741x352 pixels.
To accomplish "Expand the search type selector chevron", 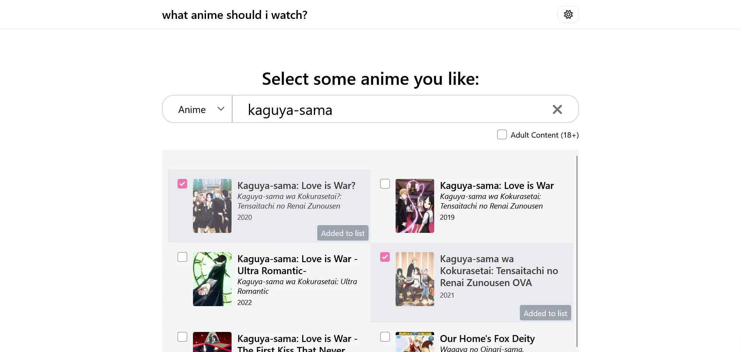I will click(x=220, y=109).
